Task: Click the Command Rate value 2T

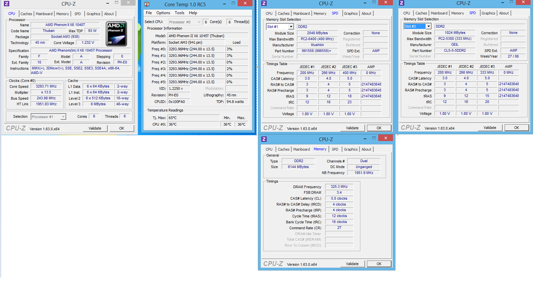Action: 339,228
